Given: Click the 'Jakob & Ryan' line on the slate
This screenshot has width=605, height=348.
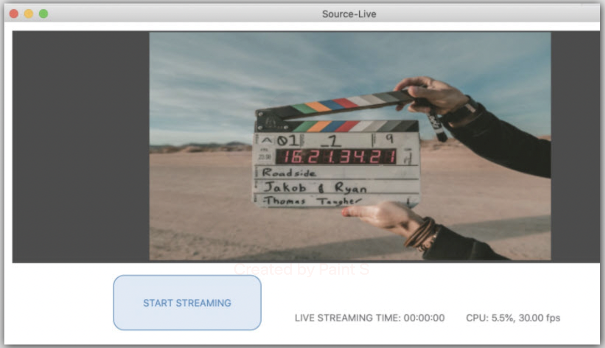Looking at the screenshot, I should pyautogui.click(x=314, y=188).
